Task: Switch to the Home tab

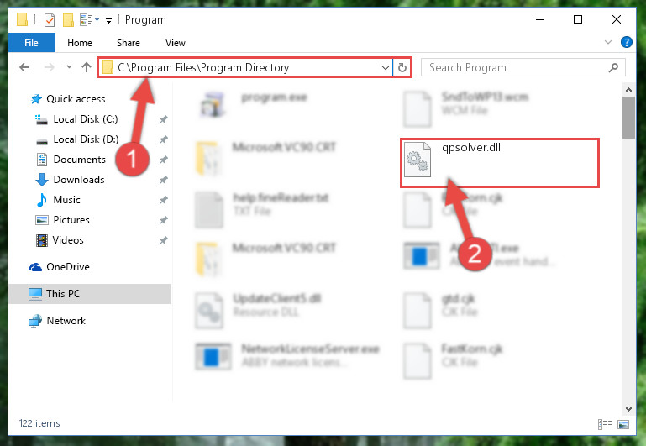Action: (x=80, y=43)
